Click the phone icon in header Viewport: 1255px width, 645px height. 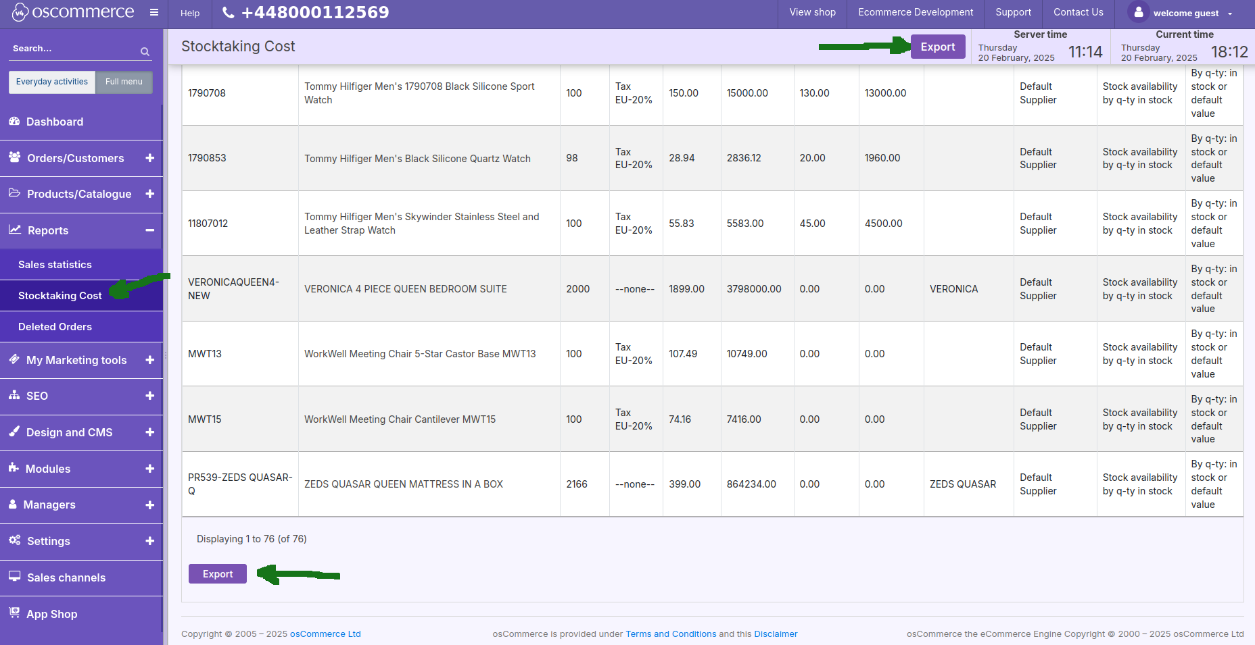click(x=229, y=12)
